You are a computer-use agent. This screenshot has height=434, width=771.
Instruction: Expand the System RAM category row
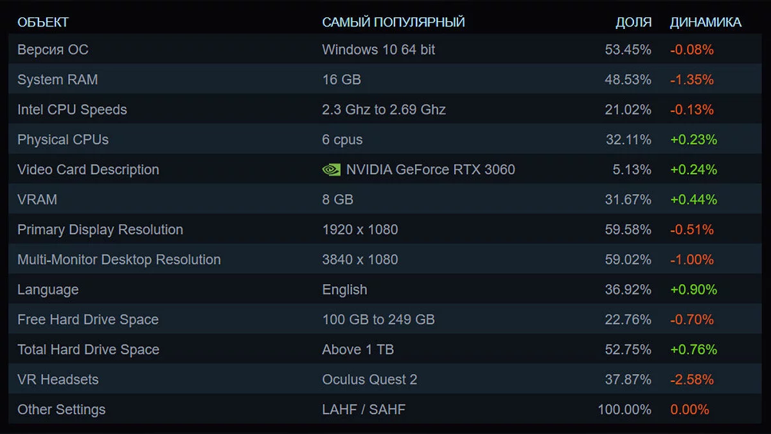57,80
